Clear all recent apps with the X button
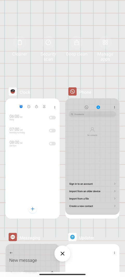 (63, 254)
